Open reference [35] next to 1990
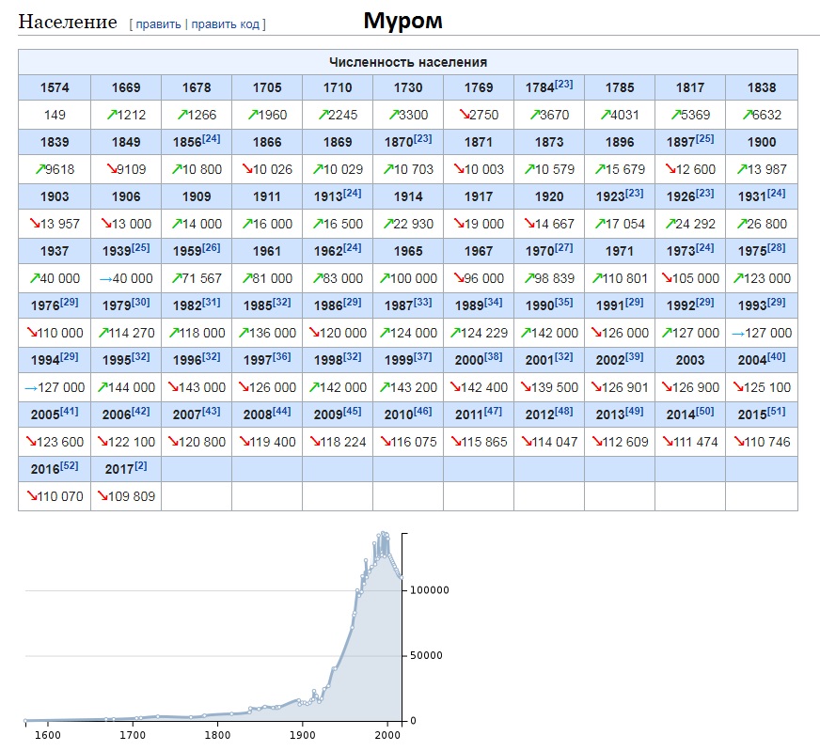The width and height of the screenshot is (820, 751). (564, 302)
